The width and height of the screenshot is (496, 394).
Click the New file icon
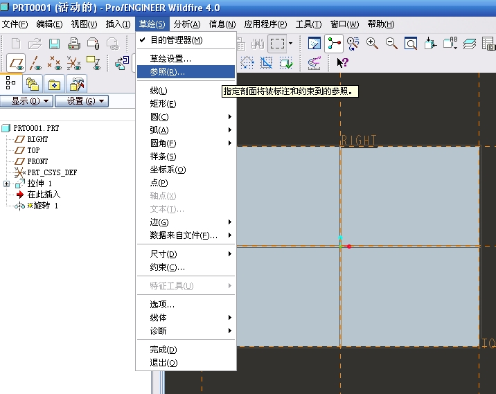tap(16, 44)
